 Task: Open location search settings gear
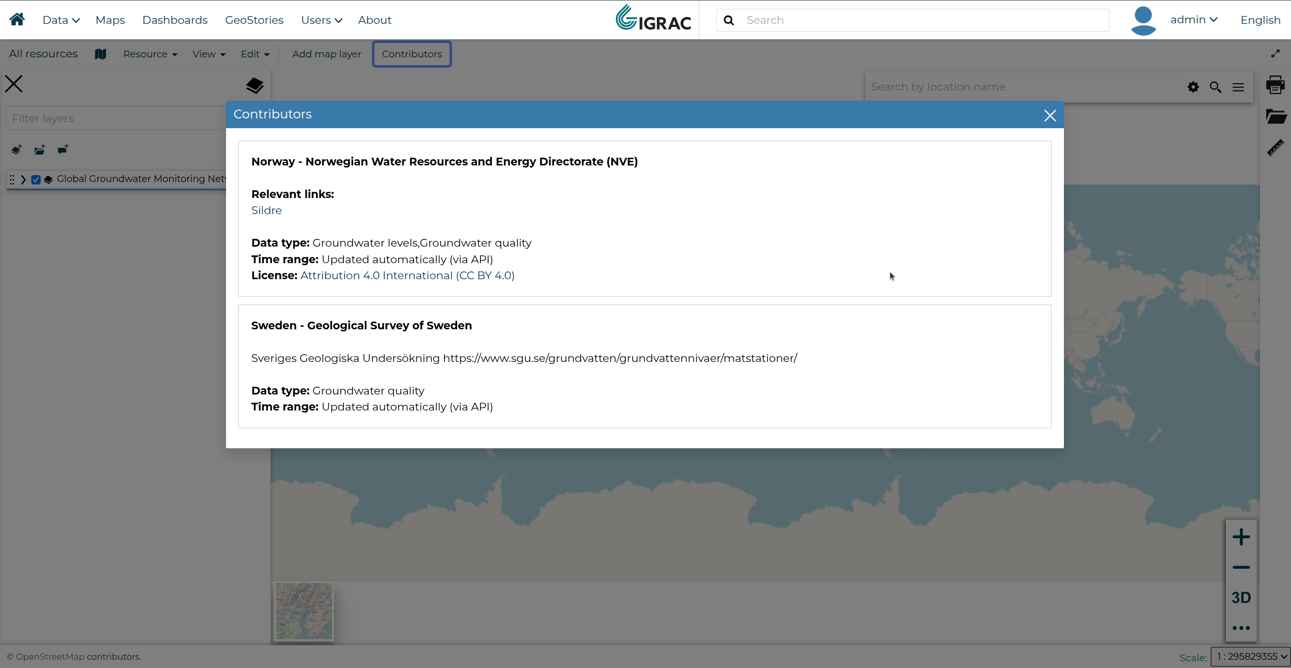pyautogui.click(x=1193, y=87)
